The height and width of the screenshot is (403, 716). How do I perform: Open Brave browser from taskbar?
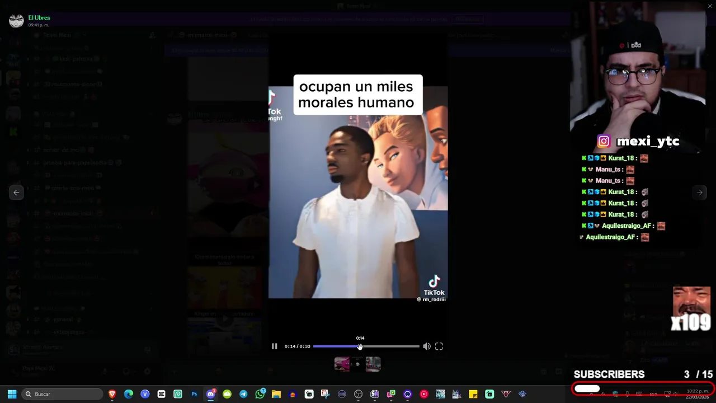tap(112, 394)
